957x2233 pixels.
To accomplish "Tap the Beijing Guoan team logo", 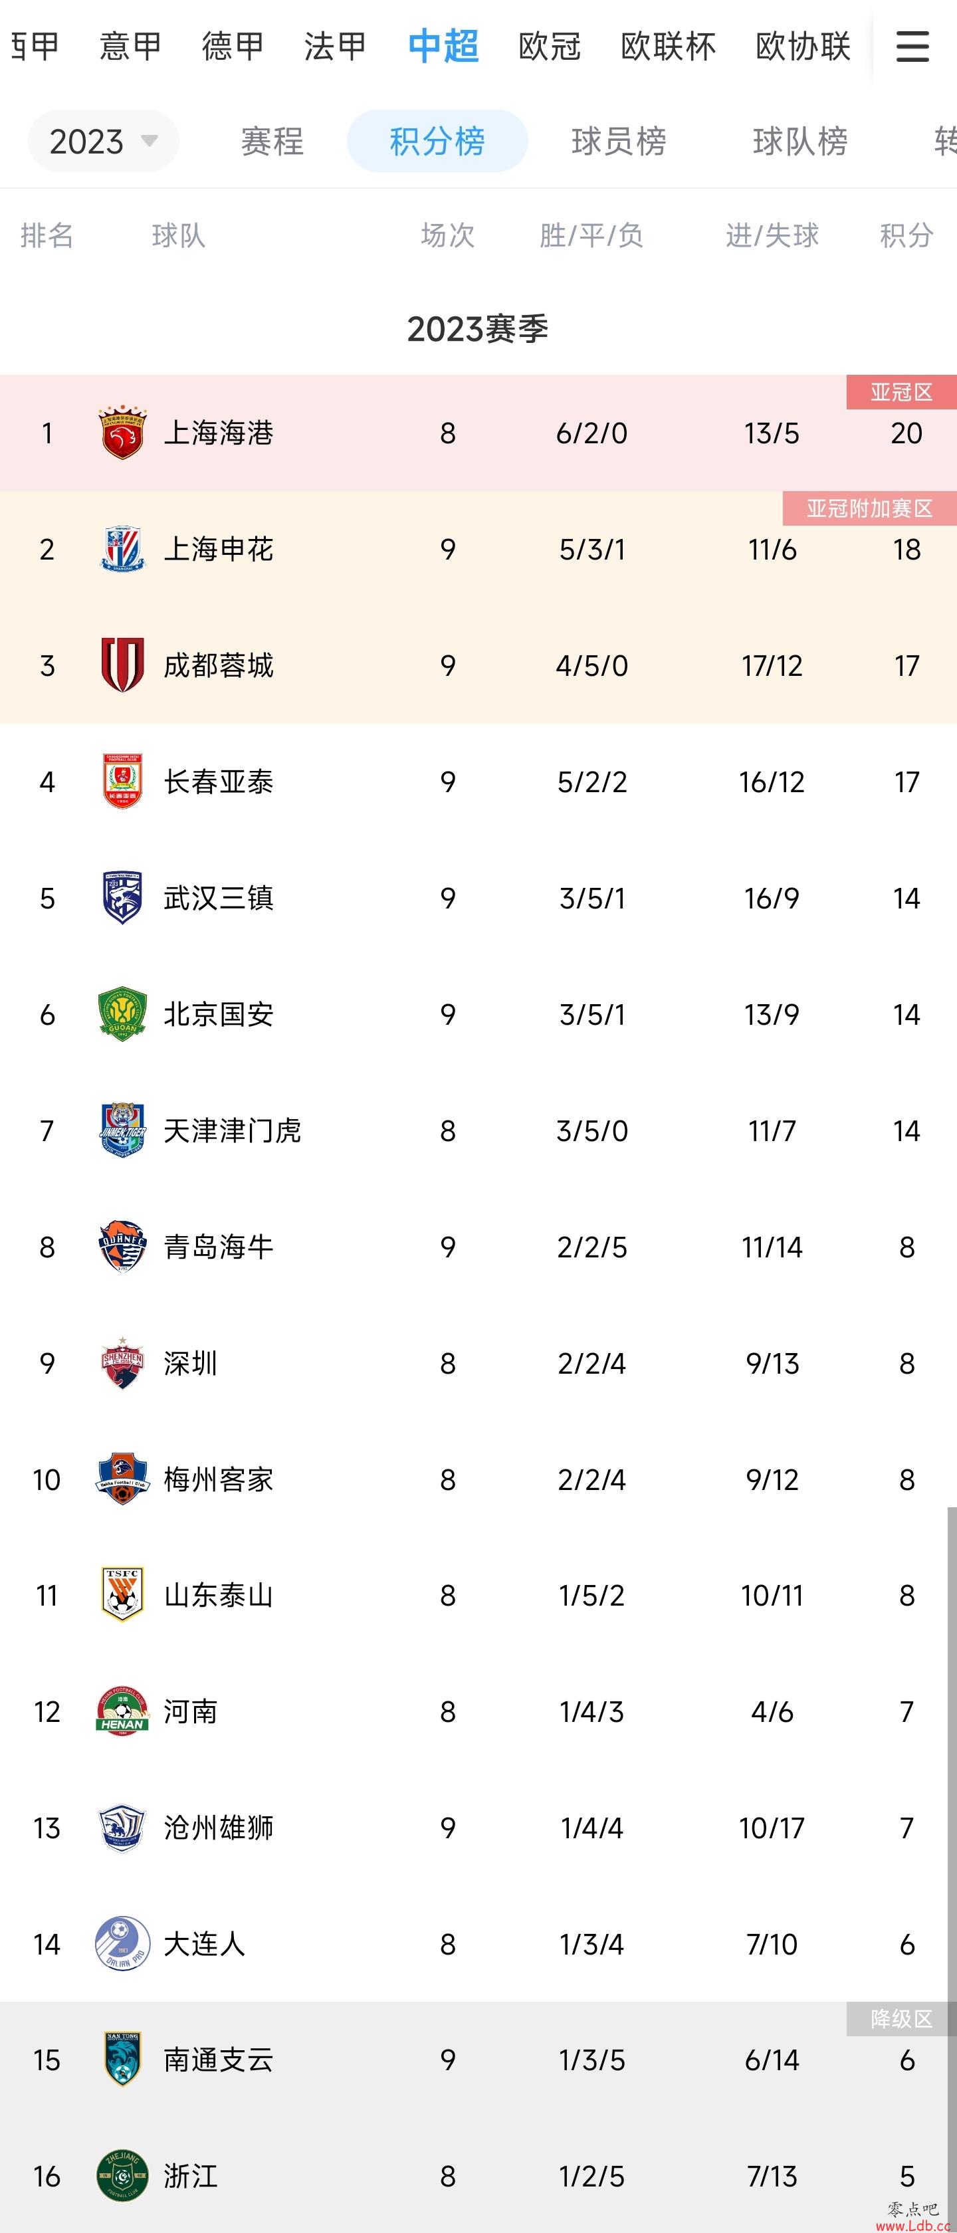I will click(x=122, y=1014).
